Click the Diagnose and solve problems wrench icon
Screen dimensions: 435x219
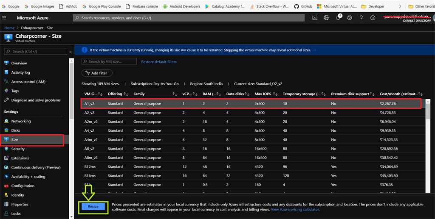coord(6,100)
